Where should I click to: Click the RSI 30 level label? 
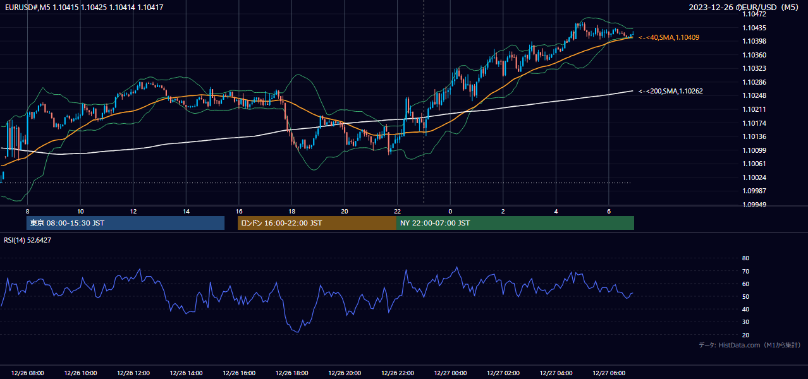pos(745,322)
